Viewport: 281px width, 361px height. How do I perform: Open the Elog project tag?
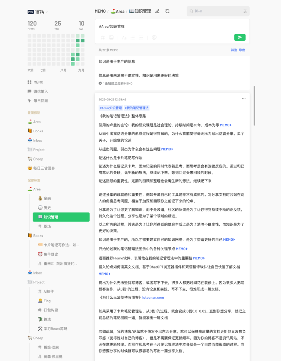(44, 301)
